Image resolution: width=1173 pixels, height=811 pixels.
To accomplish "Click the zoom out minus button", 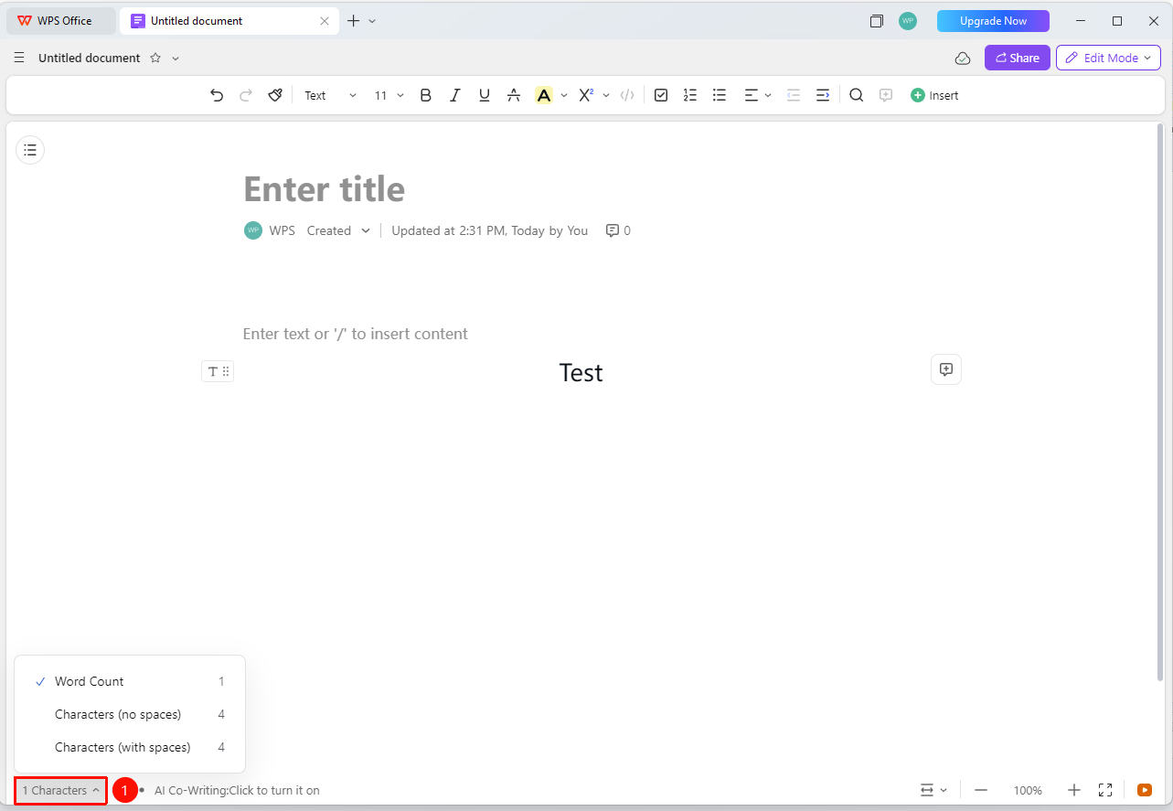I will 981,790.
